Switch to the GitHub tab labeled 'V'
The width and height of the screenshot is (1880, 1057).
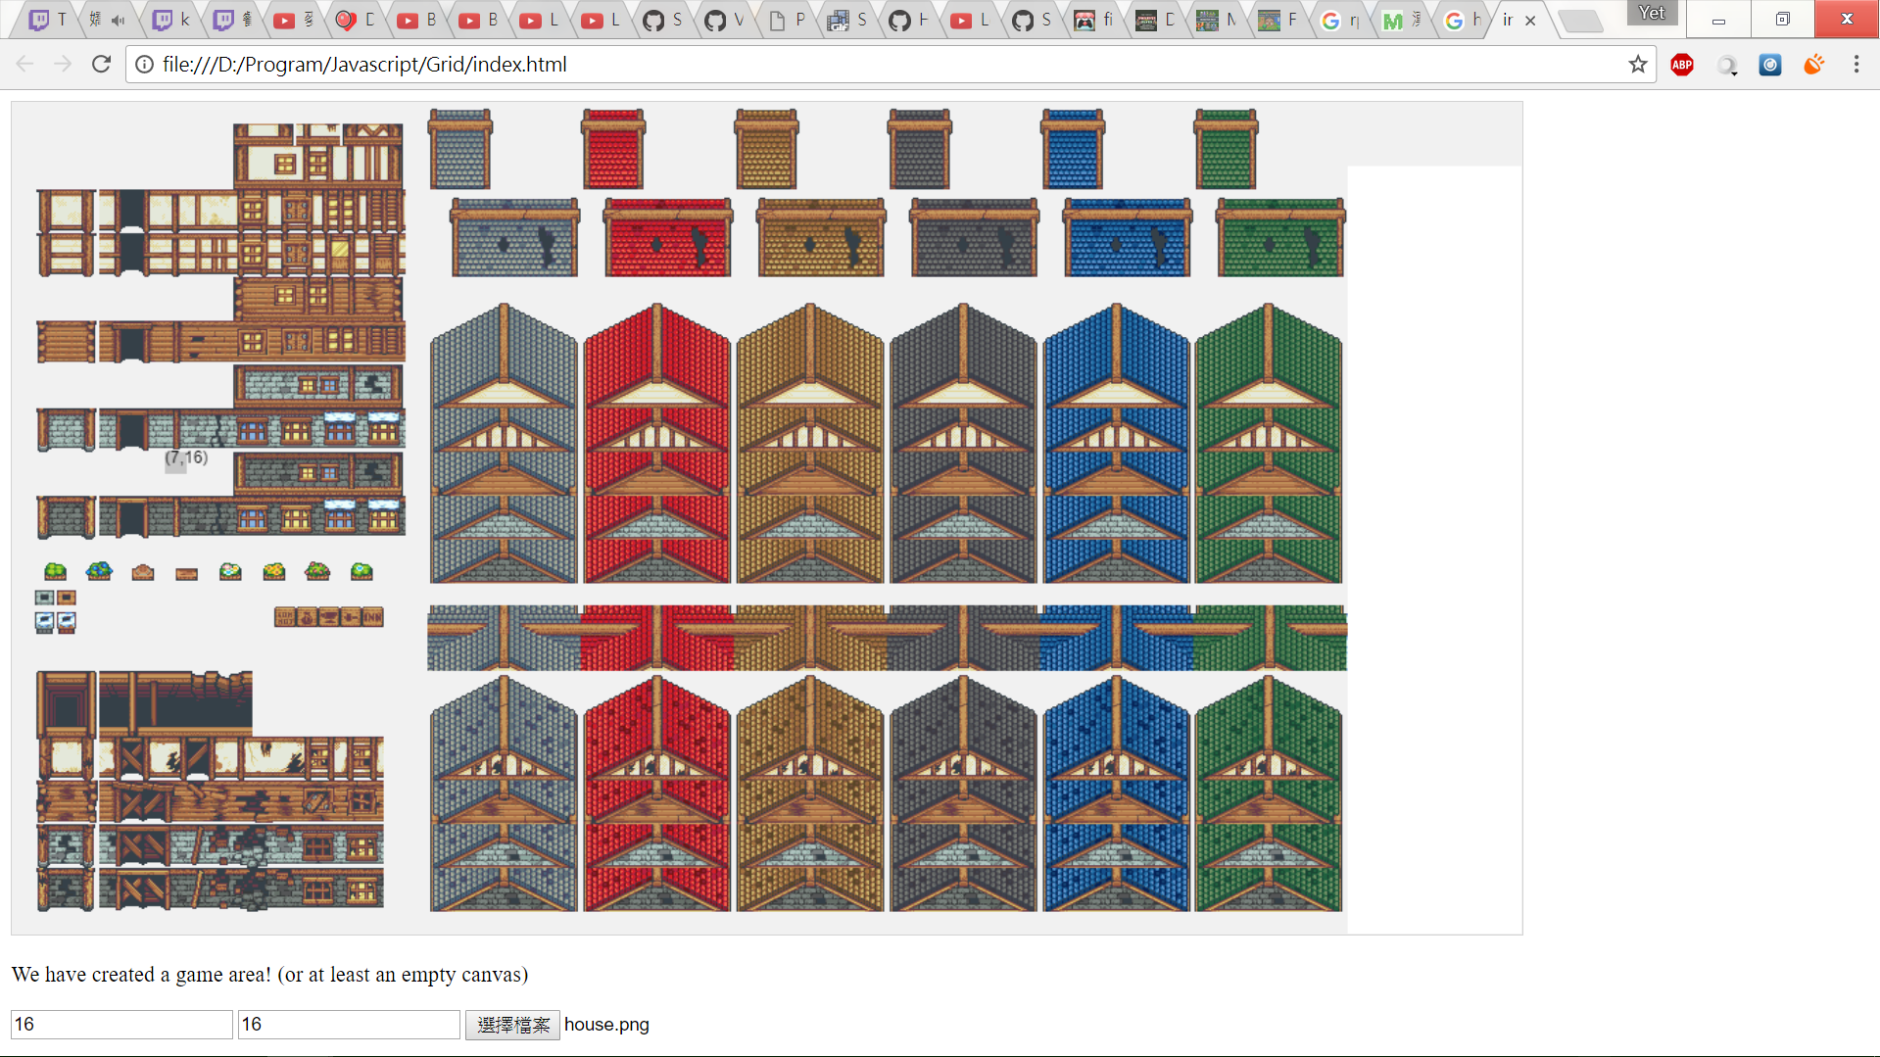(x=725, y=21)
